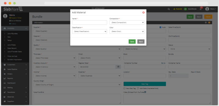This screenshot has height=106, width=219.
Task: Click the Suppliers truck icon in sidebar
Action: [x=5, y=101]
